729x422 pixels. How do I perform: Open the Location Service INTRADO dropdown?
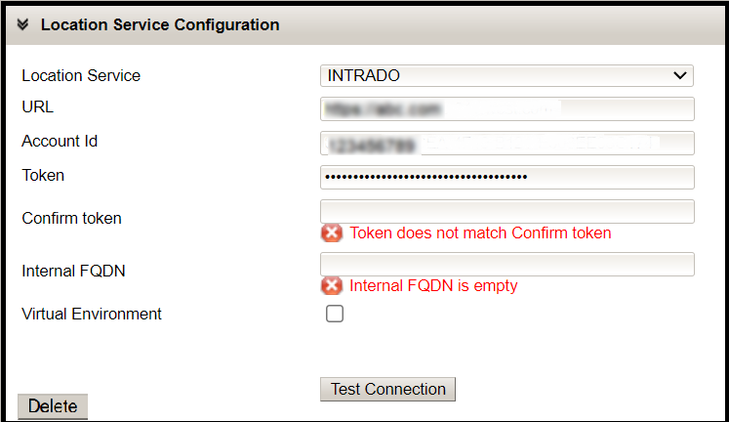(506, 75)
